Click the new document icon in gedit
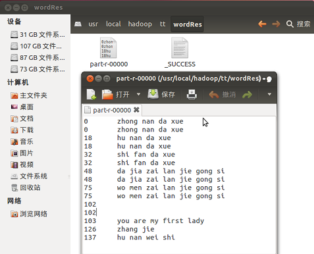Image resolution: width=314 pixels, height=254 pixels. tap(92, 95)
